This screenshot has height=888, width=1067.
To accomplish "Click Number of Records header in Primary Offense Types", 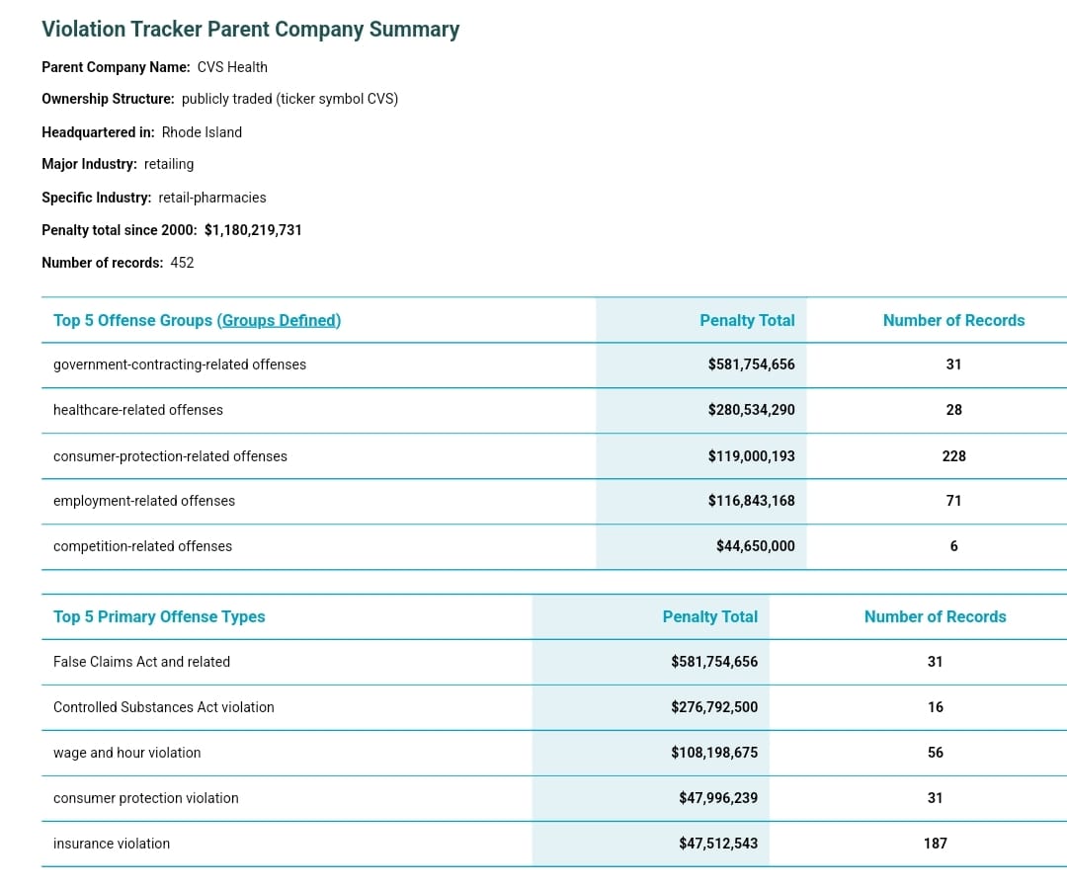I will click(935, 616).
